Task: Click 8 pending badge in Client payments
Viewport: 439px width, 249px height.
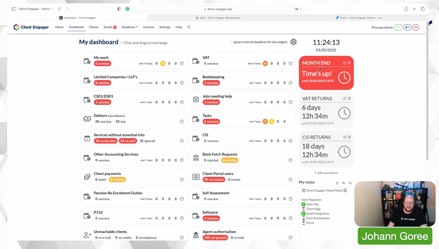Action: click(117, 180)
